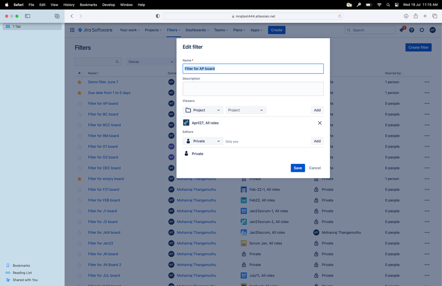Unstar the Filter for empty board
Screen dimensions: 442x286
pos(79,178)
